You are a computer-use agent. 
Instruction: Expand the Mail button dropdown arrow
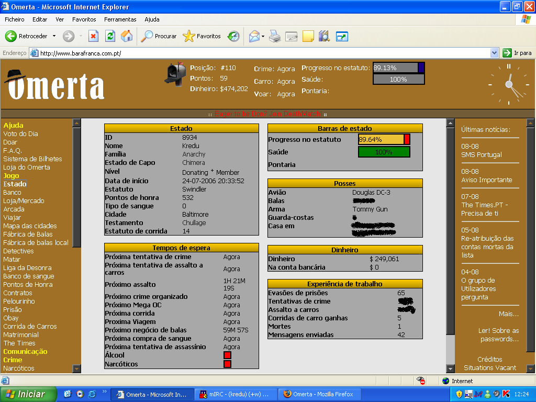[x=263, y=36]
